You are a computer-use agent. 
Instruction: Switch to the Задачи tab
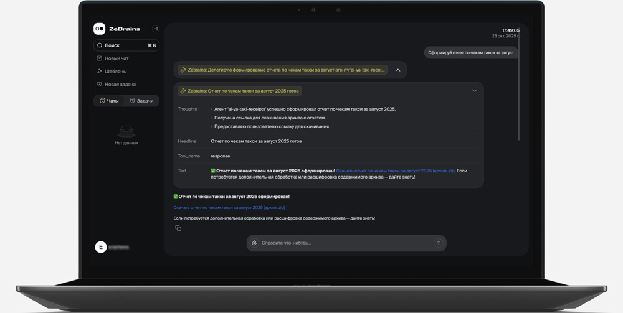(x=141, y=101)
